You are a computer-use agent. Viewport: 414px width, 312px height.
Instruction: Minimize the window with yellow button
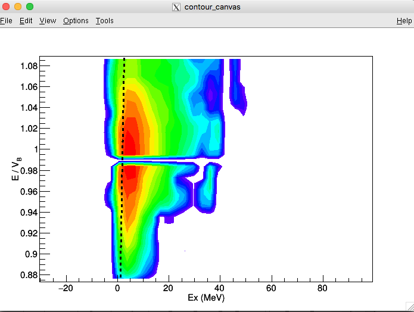point(18,7)
